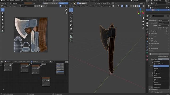The width and height of the screenshot is (170, 95).
Task: Select the Draw brush tool
Action: (x=3, y=10)
